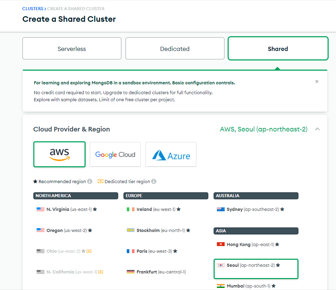This screenshot has height=290, width=336.
Task: Select Stockholm (eu-north-1) region
Action: coord(159,230)
